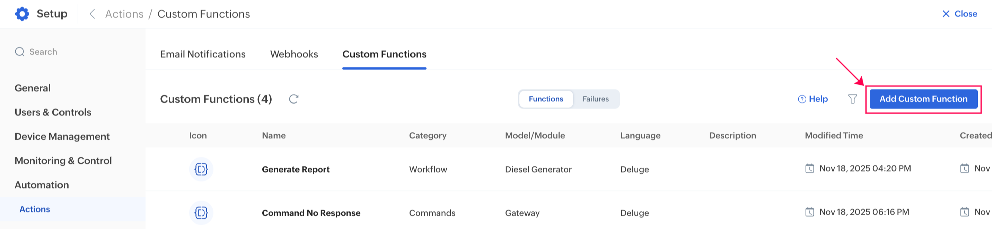The height and width of the screenshot is (229, 992).
Task: Switch to the Failures toggle view
Action: click(595, 99)
